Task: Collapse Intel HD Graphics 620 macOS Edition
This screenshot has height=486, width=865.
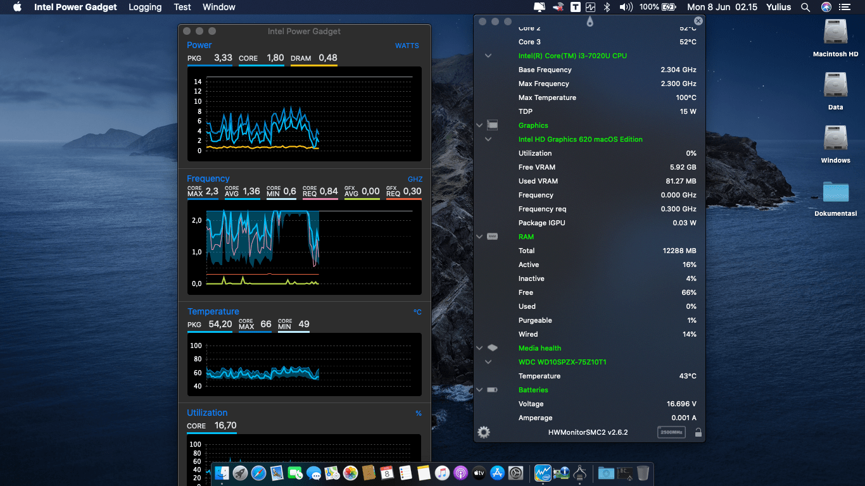Action: point(488,139)
